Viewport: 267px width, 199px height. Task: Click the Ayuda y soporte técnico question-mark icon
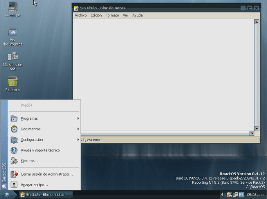(x=14, y=150)
